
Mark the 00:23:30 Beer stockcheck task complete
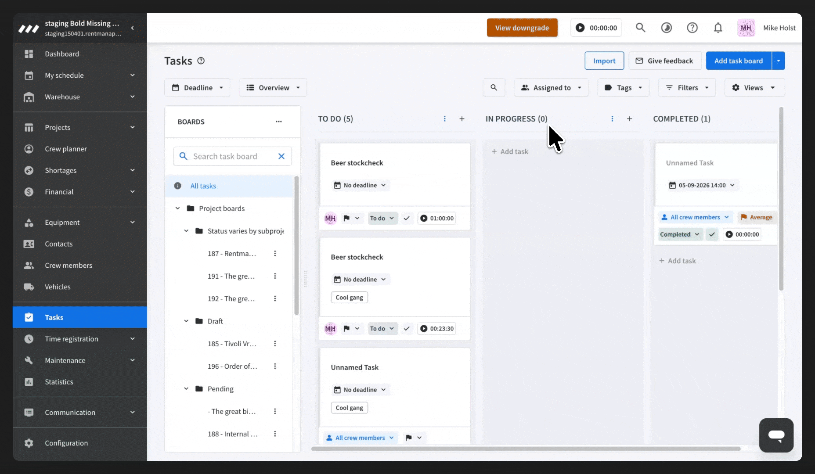[x=407, y=328]
